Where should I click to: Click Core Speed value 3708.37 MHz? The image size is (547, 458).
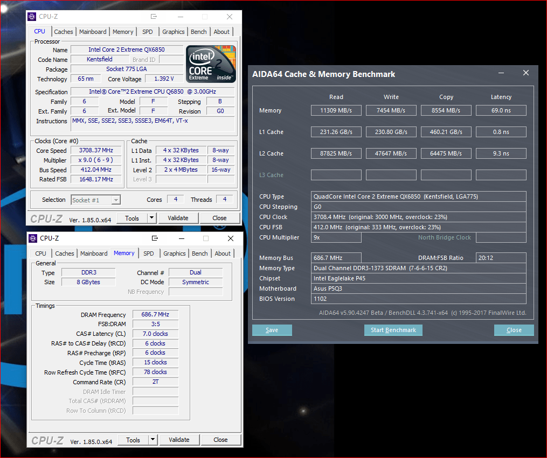pyautogui.click(x=96, y=151)
